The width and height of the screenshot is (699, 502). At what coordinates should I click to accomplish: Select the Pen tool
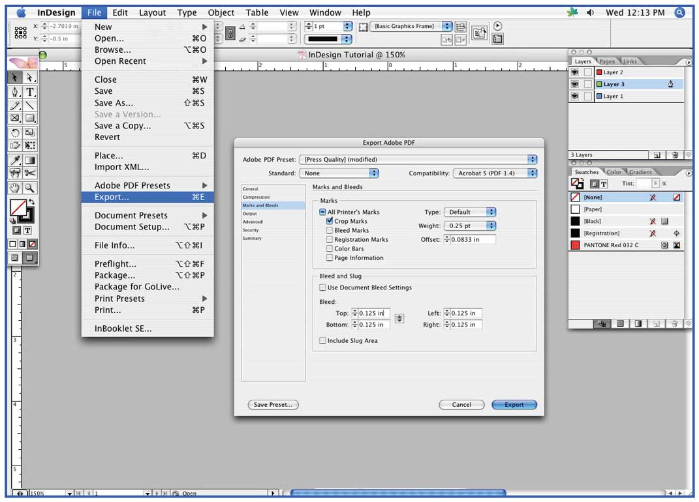coord(15,92)
